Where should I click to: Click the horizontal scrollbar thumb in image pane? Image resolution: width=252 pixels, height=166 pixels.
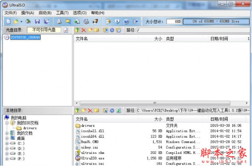(155, 103)
